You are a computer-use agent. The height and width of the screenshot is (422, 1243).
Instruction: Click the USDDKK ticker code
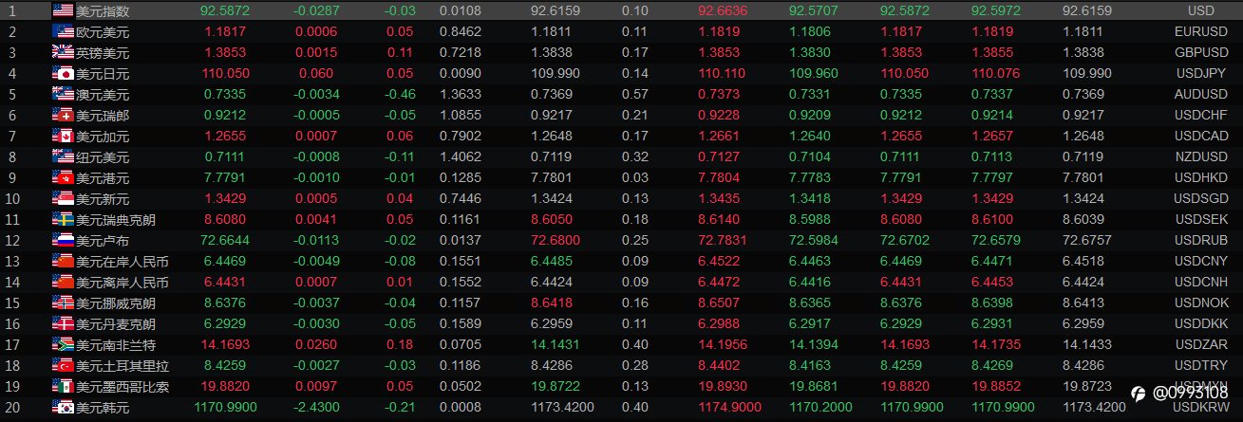point(1200,324)
